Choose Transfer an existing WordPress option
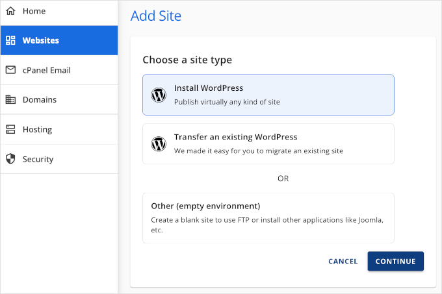The width and height of the screenshot is (442, 294). (x=268, y=144)
